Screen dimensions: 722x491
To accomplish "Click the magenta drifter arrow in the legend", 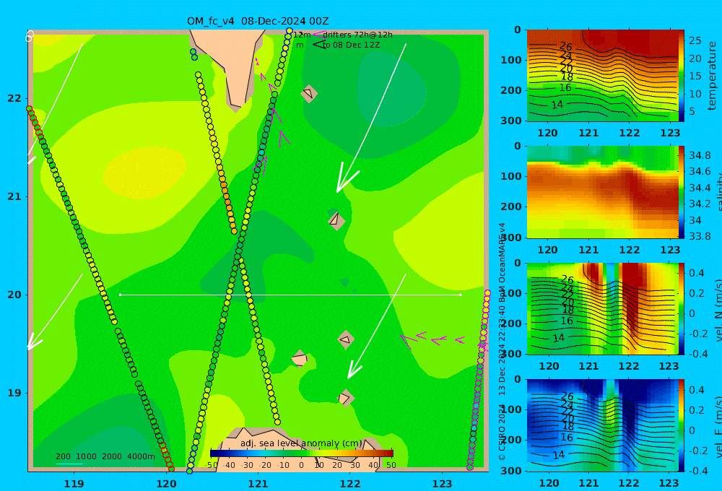I will (318, 34).
